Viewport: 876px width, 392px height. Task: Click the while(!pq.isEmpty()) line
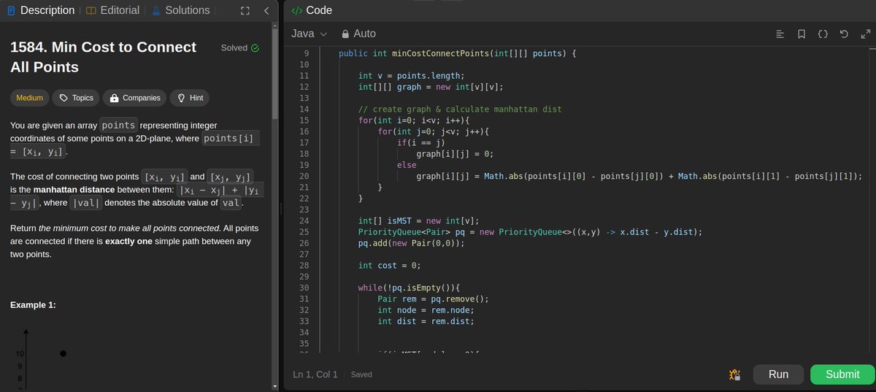pos(410,288)
